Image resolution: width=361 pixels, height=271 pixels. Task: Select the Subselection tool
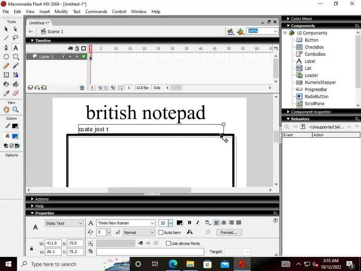[15, 29]
